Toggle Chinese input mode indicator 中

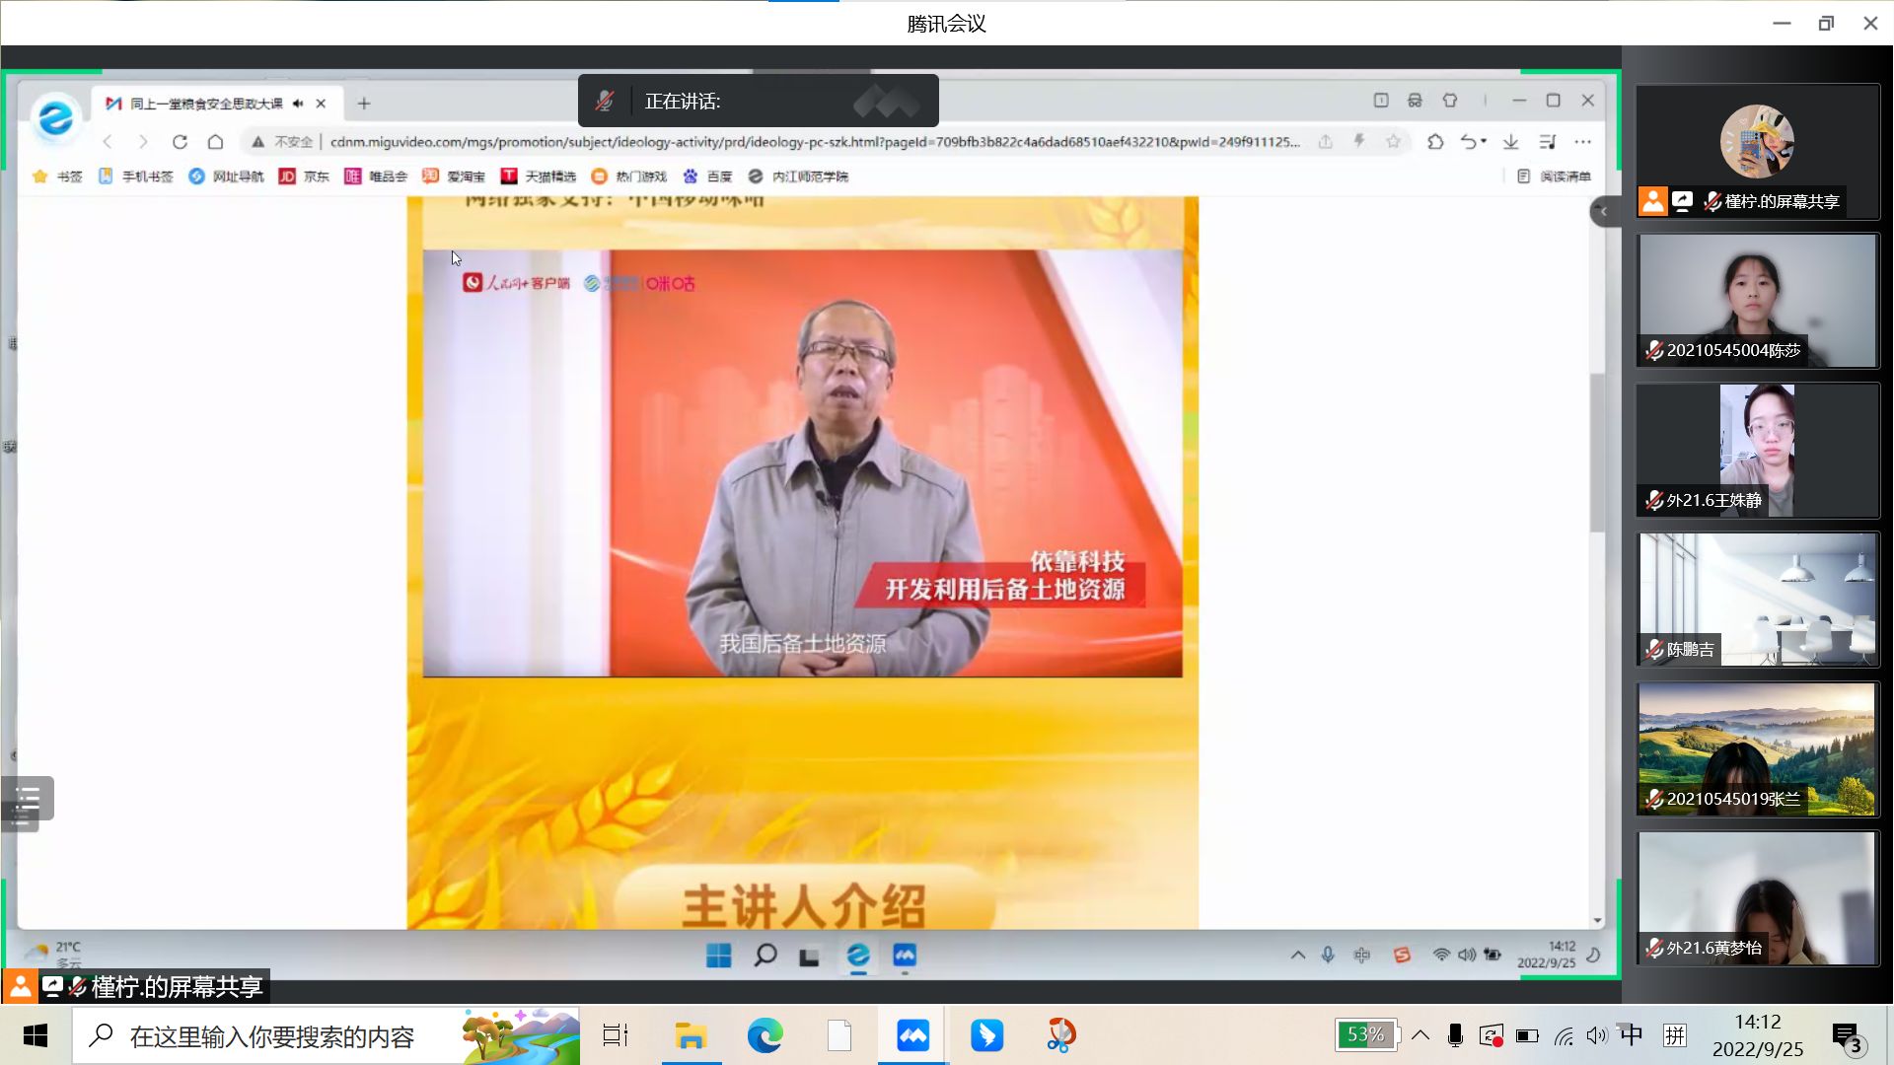coord(1632,1034)
